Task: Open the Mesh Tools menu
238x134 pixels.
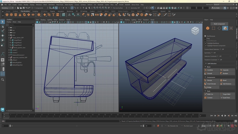Action: 59,5
